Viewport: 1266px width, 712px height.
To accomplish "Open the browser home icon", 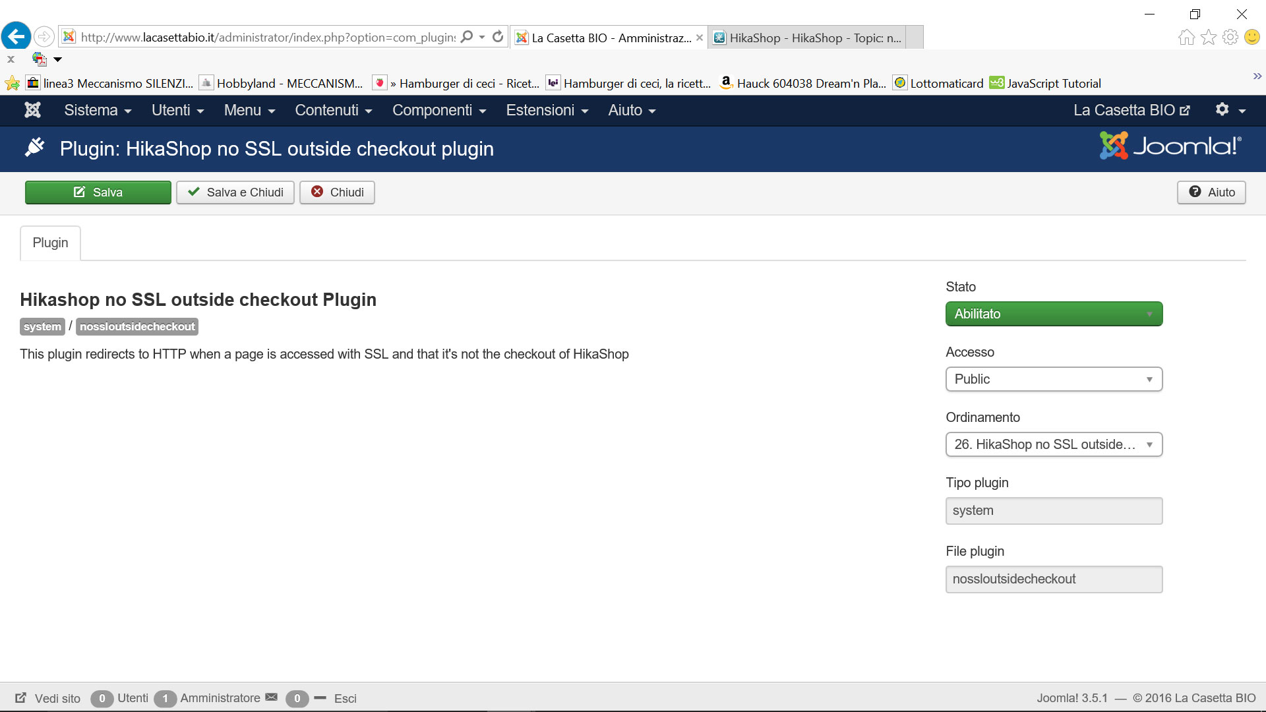I will coord(1186,37).
